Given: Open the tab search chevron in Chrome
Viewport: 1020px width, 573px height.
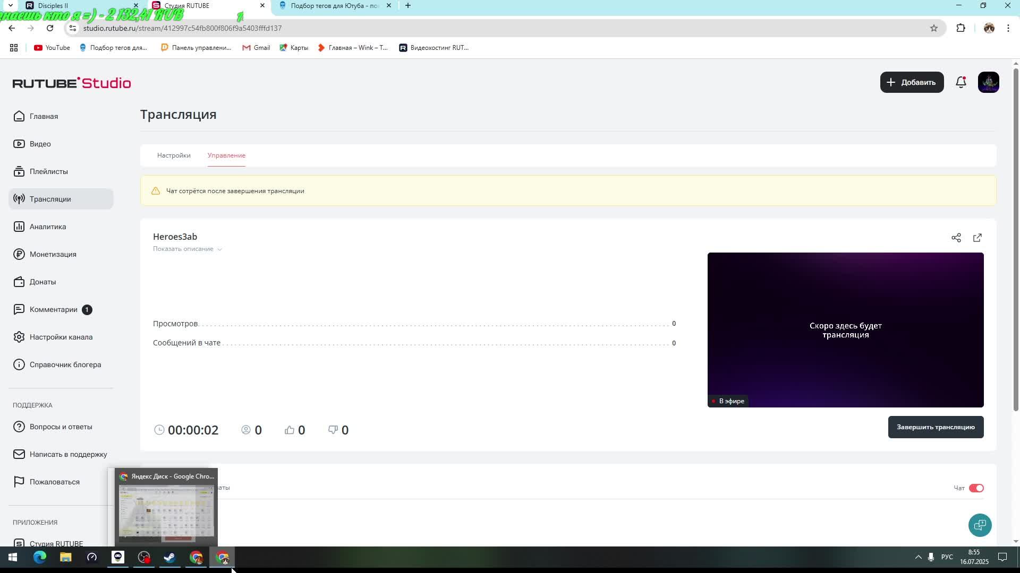Looking at the screenshot, I should pos(10,5).
